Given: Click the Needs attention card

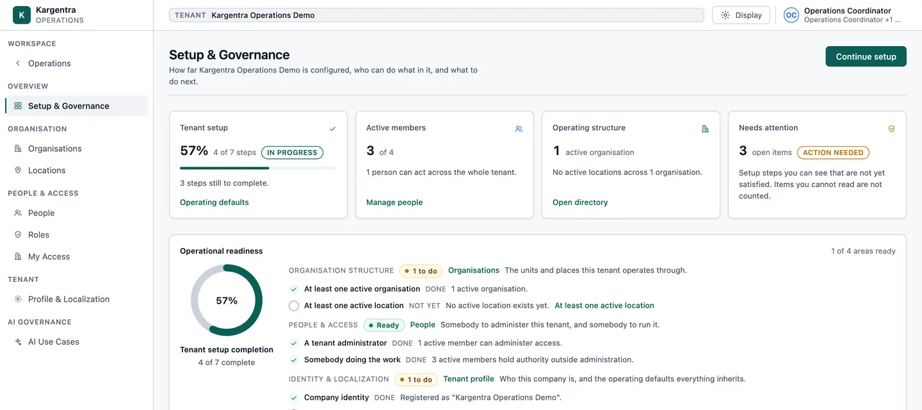Looking at the screenshot, I should click(817, 165).
